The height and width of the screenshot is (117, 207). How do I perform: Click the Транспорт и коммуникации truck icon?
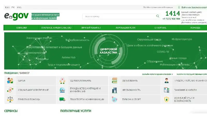pyautogui.click(x=62, y=99)
